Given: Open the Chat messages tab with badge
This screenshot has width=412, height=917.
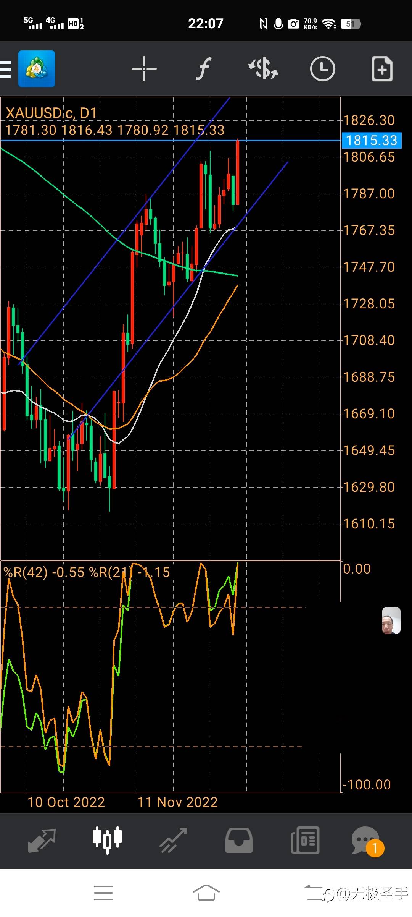Looking at the screenshot, I should point(367,841).
